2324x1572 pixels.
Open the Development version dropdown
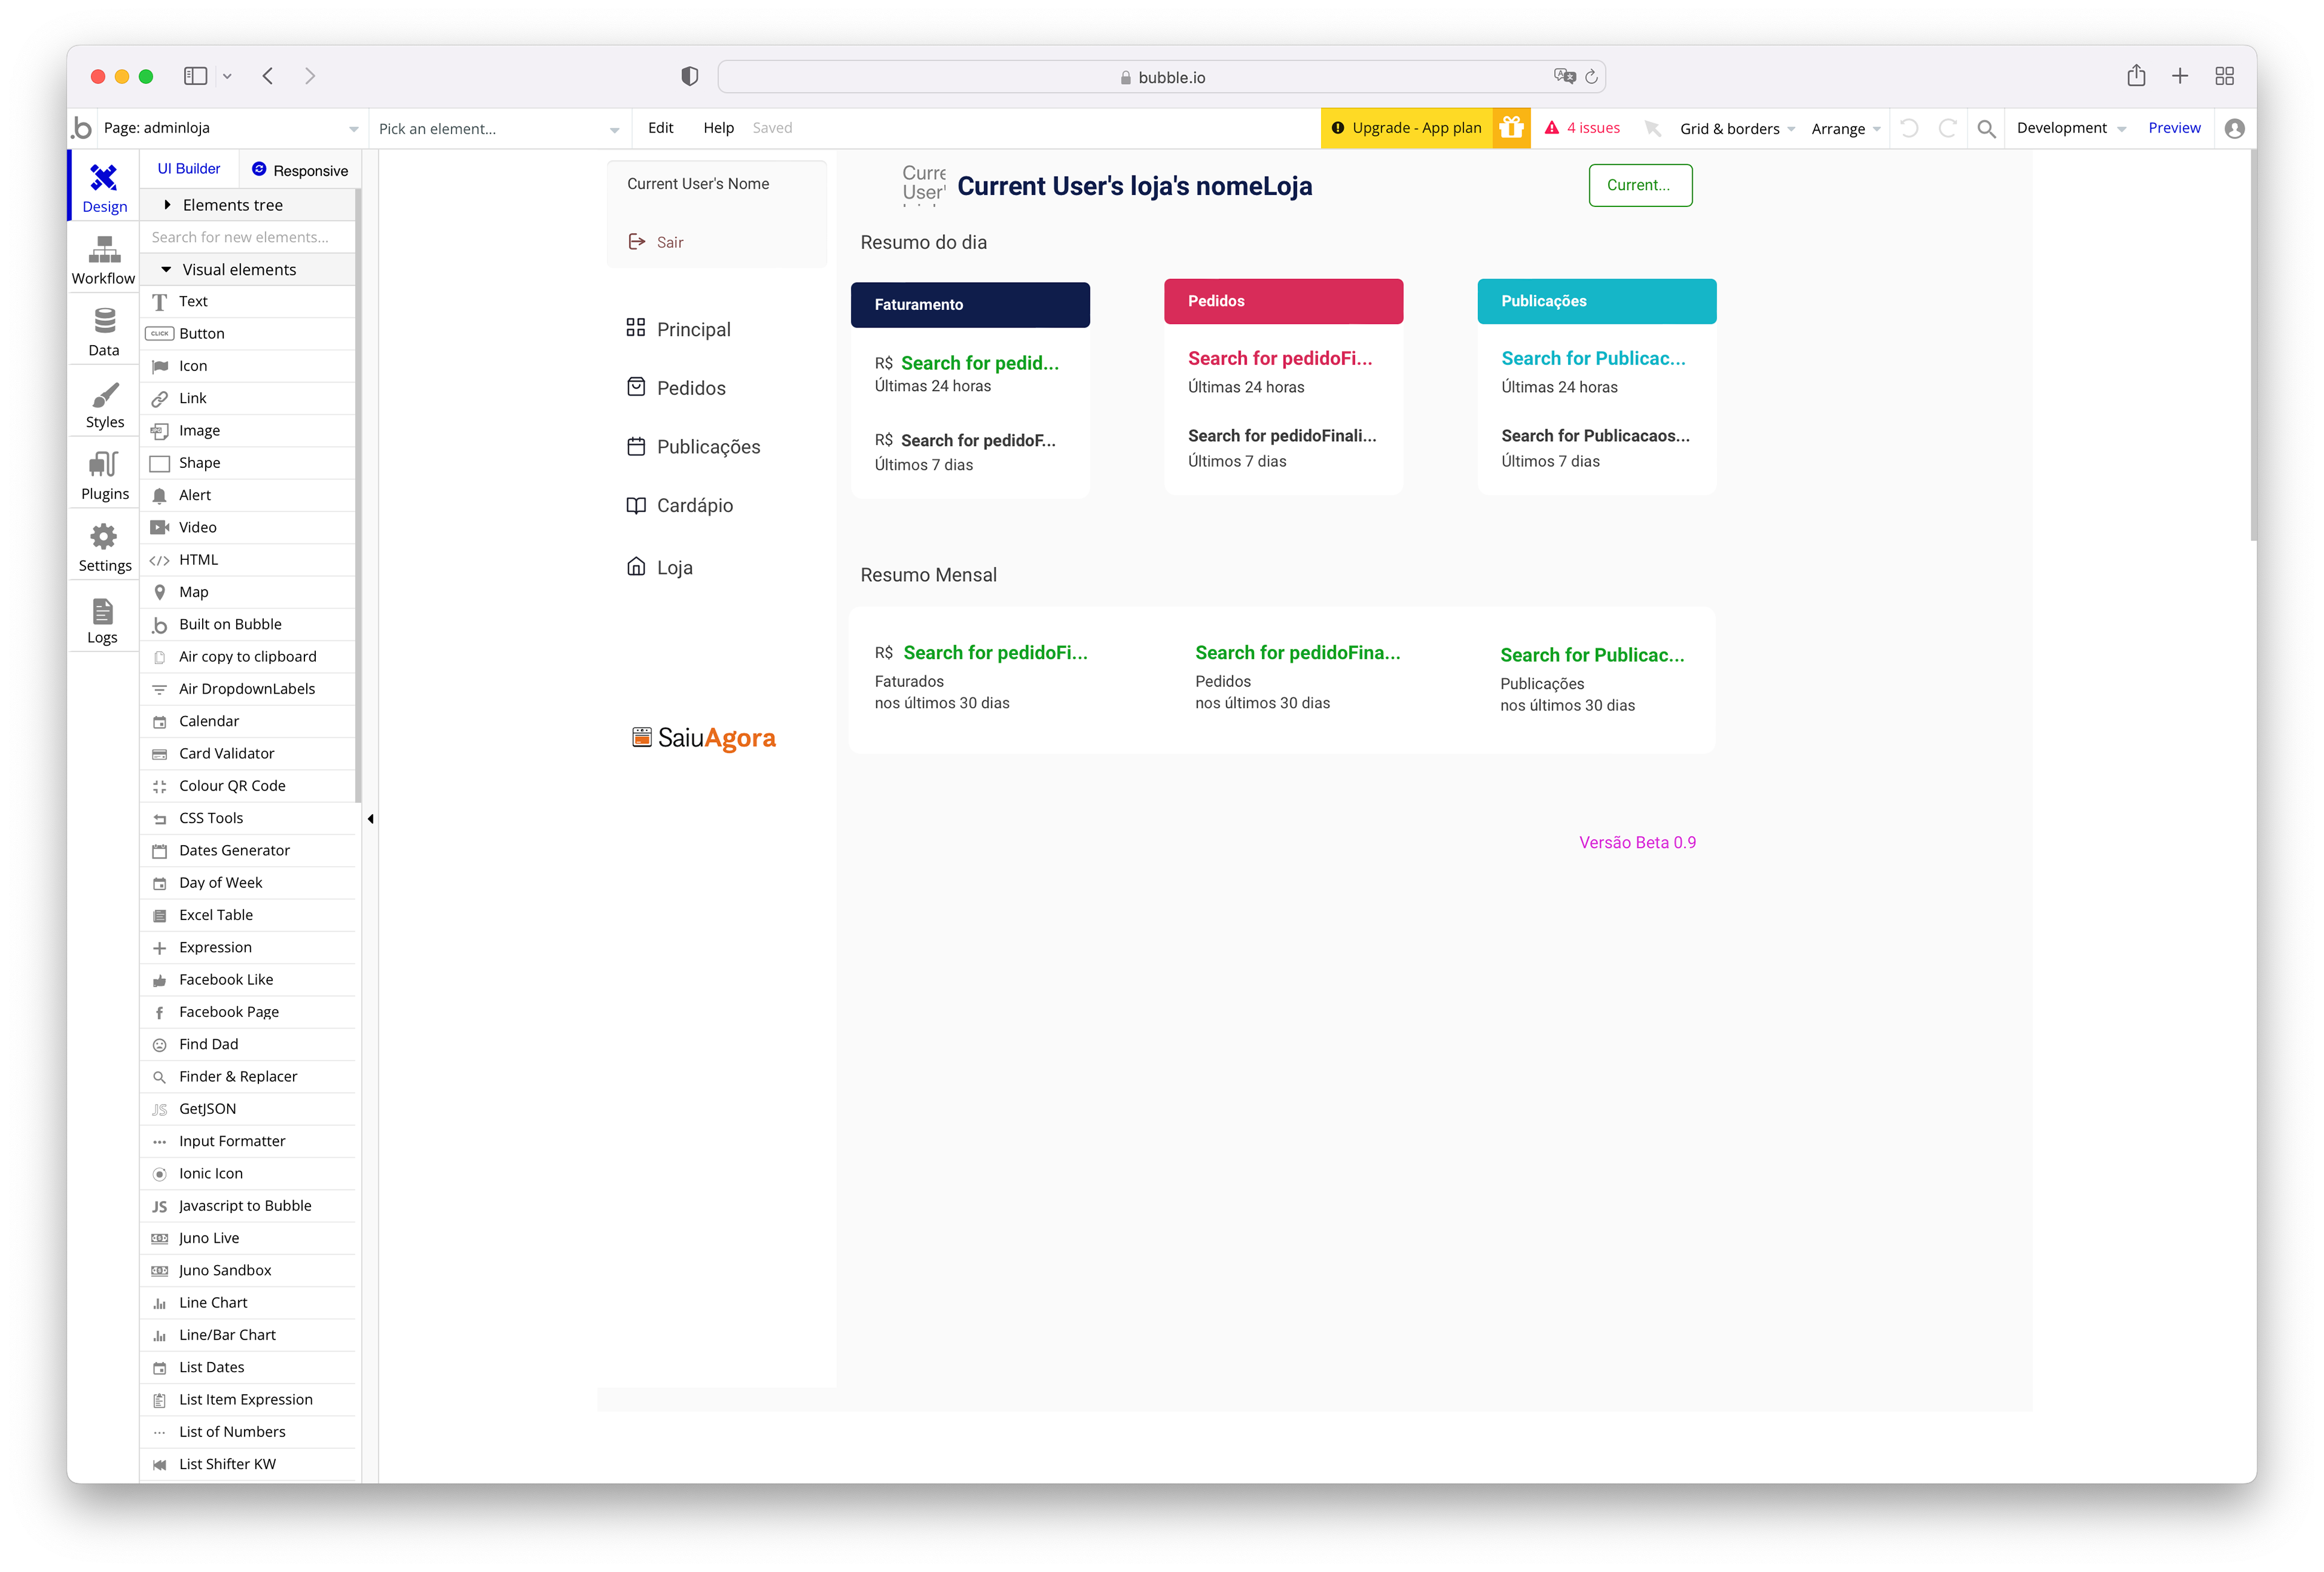click(2070, 128)
